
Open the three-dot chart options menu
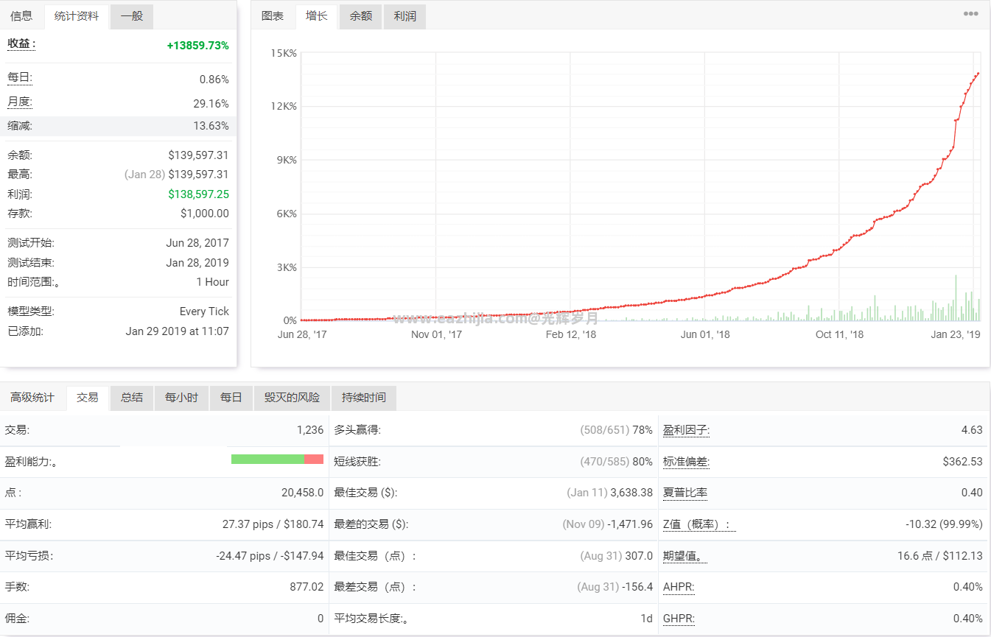click(x=971, y=14)
